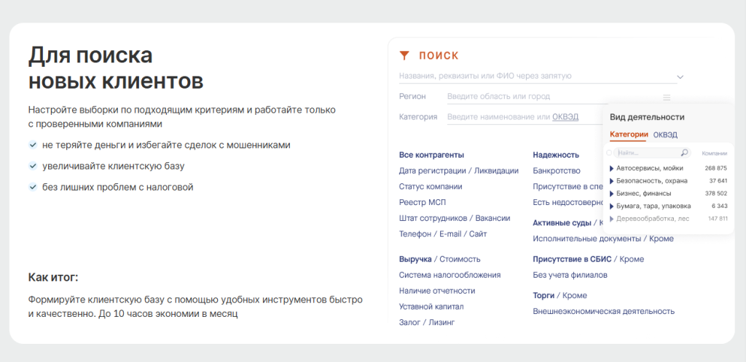Open Дата регистрации / Ликвидации filter

(458, 171)
